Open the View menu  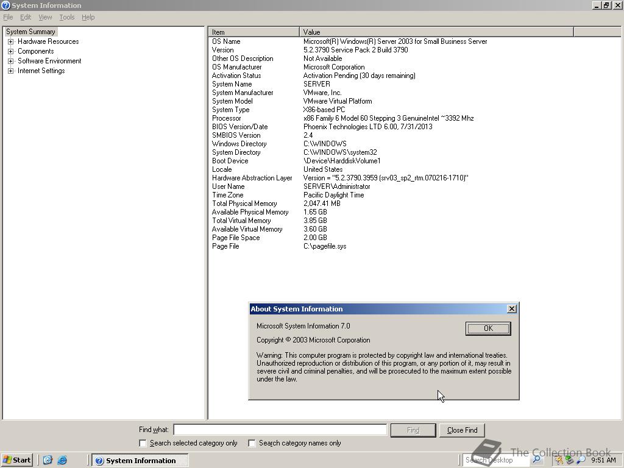(45, 17)
